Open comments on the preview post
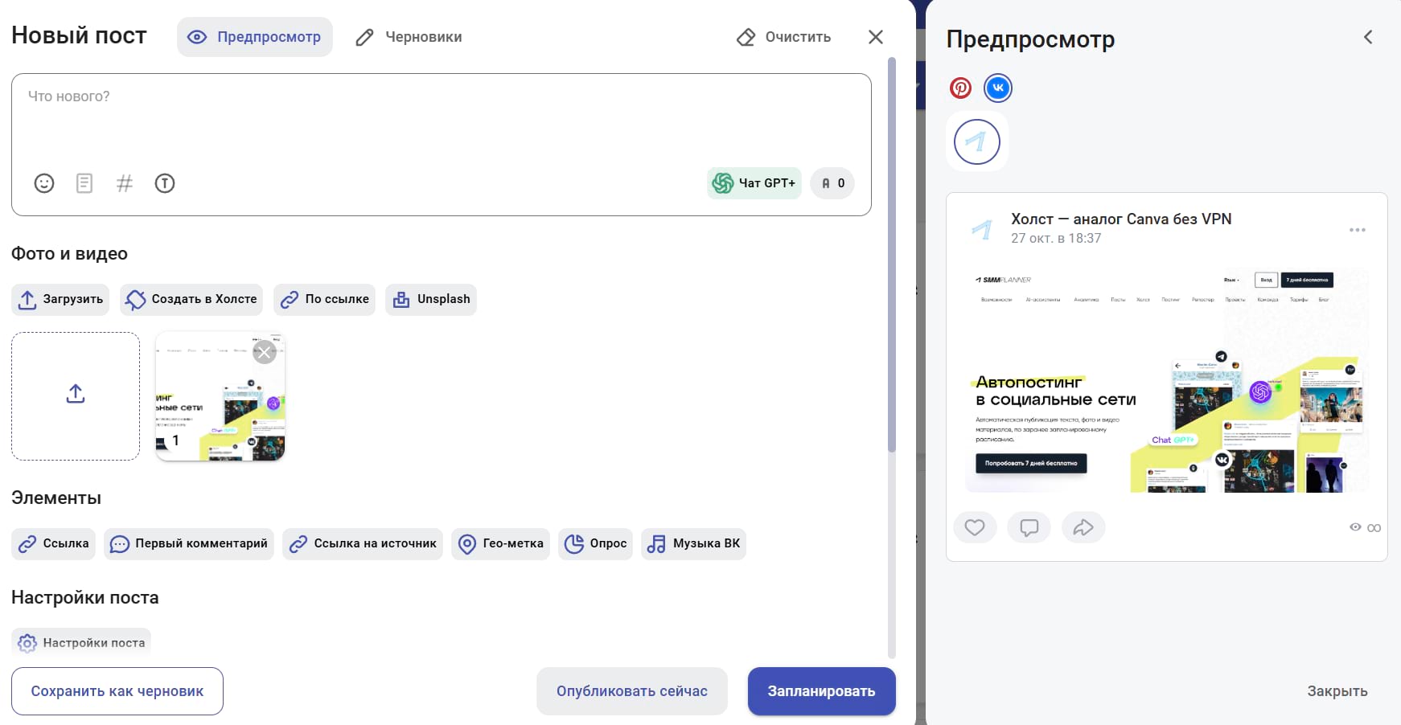This screenshot has width=1401, height=725. click(1029, 527)
